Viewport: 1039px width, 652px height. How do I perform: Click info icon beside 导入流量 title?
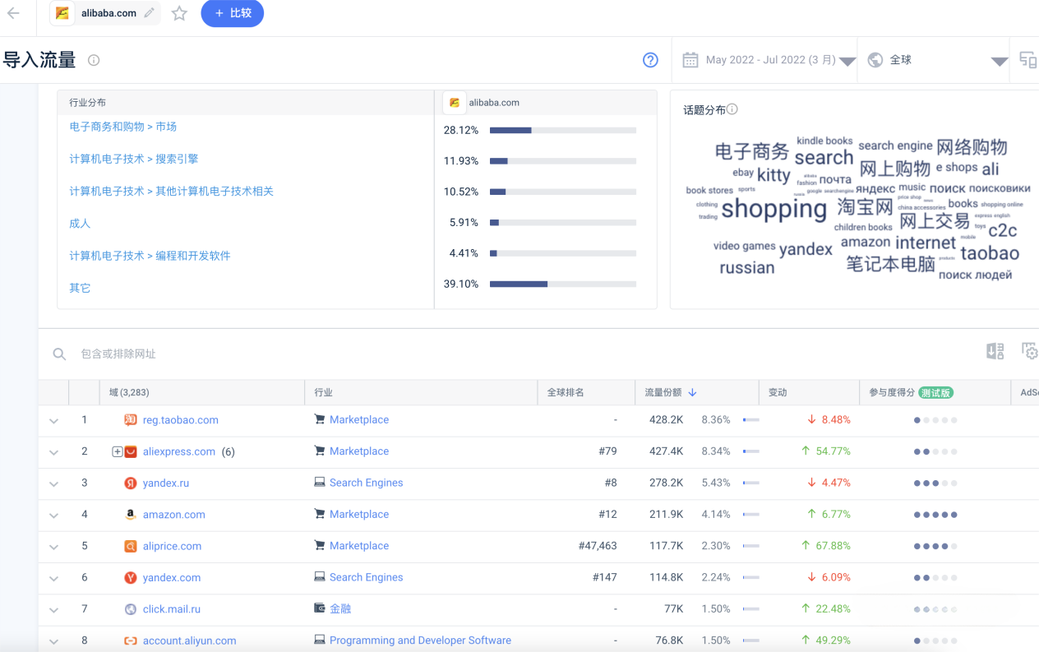point(94,60)
